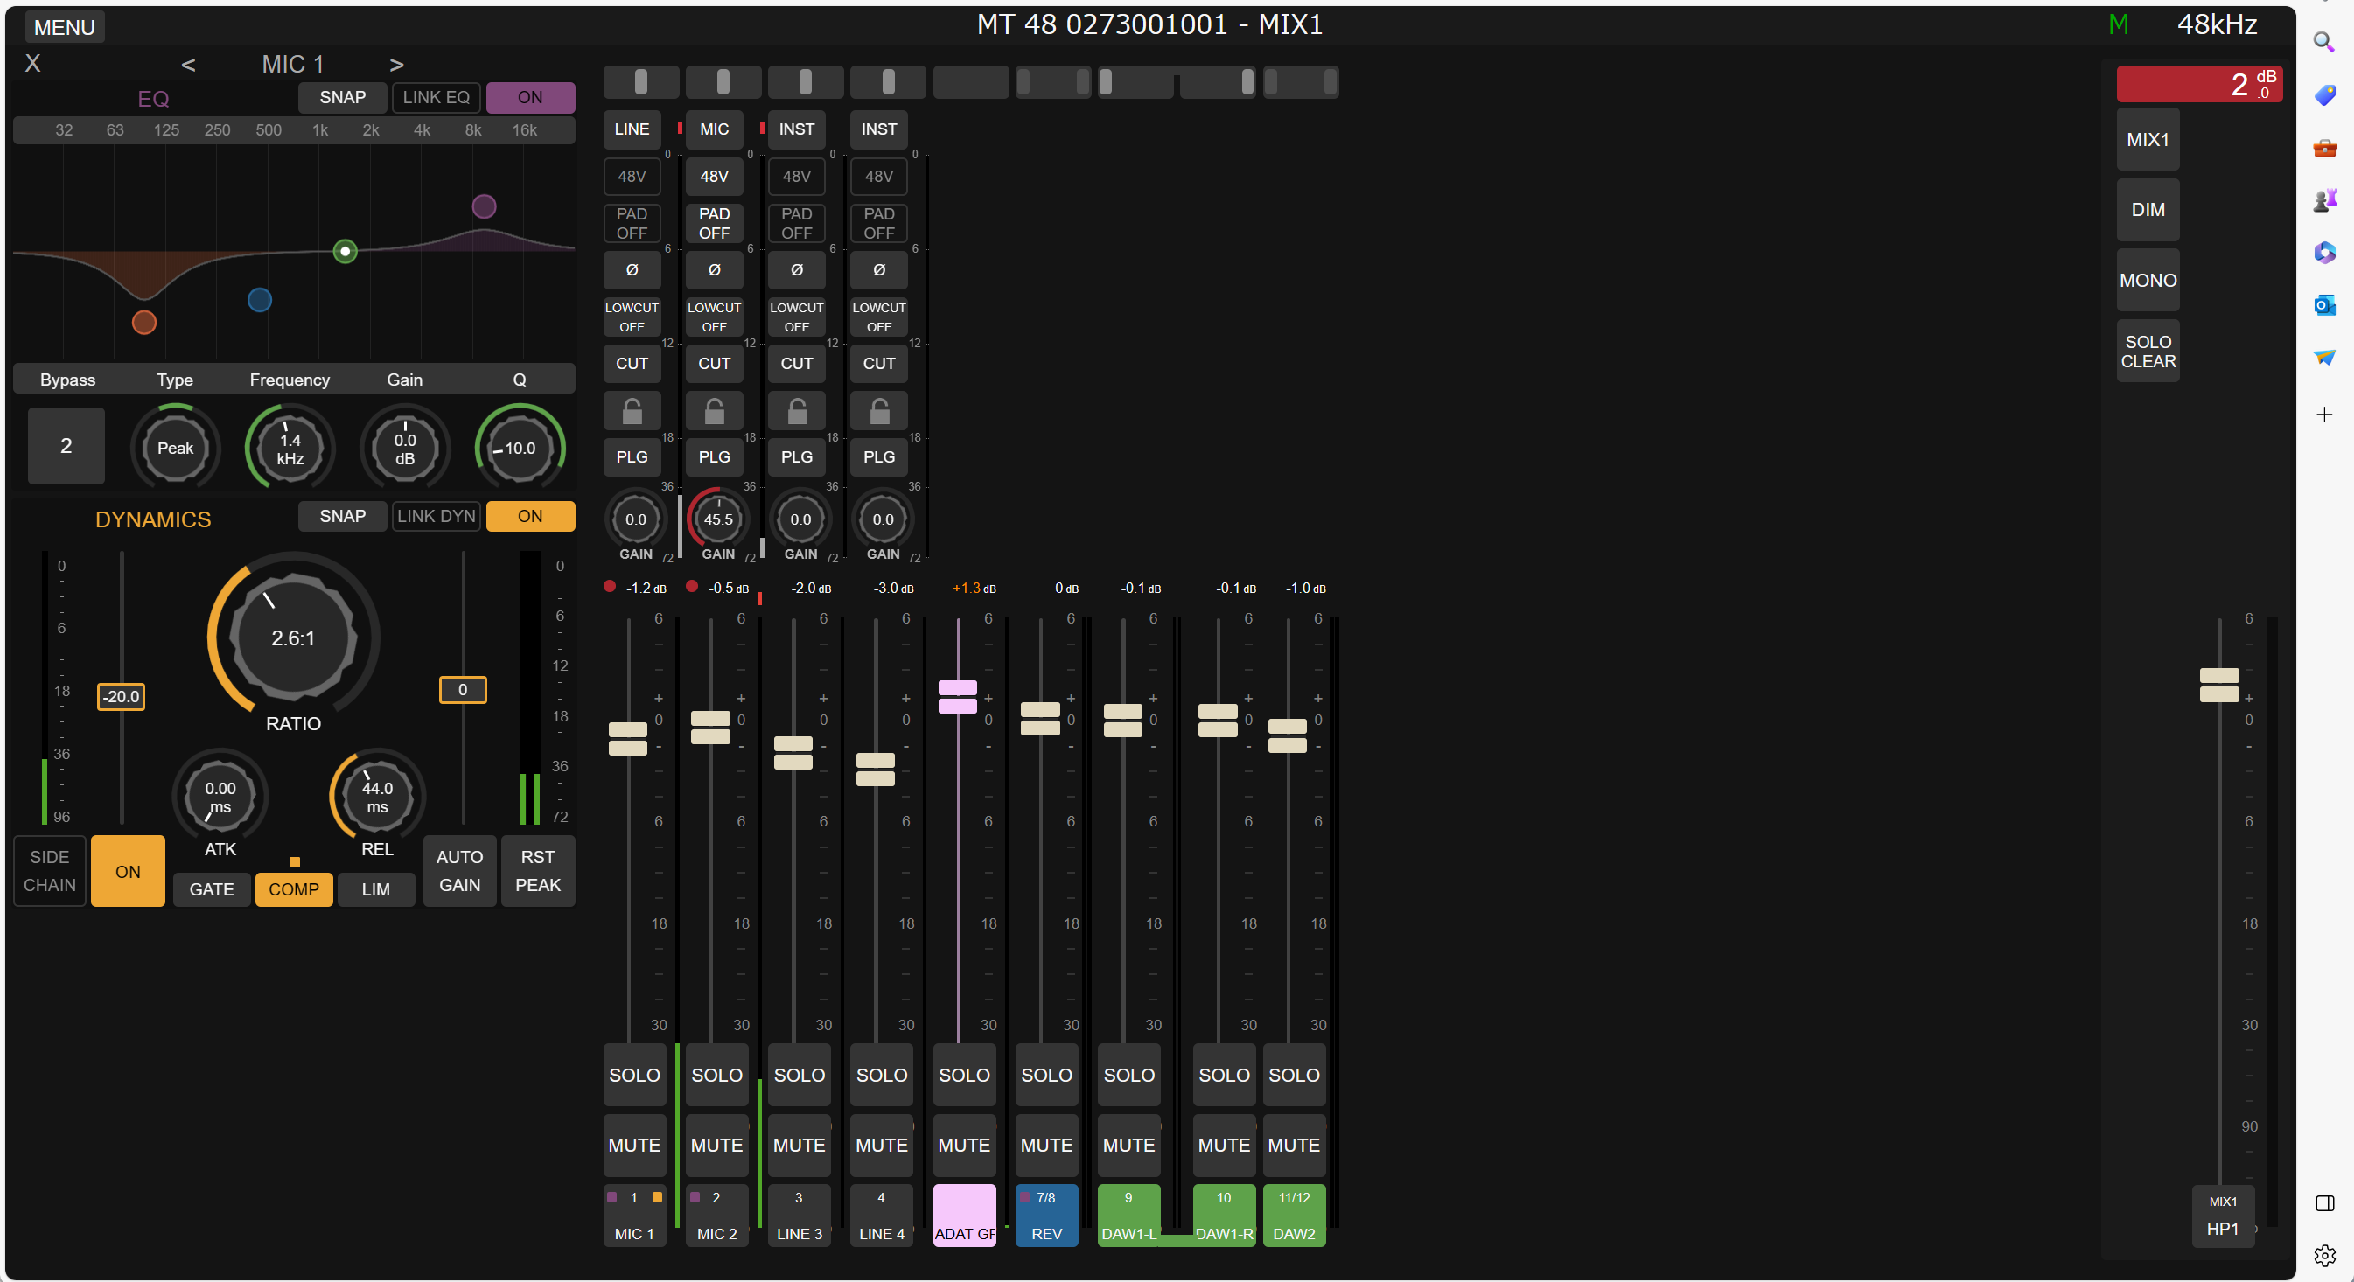
Task: Enable LINK EQ
Action: (436, 97)
